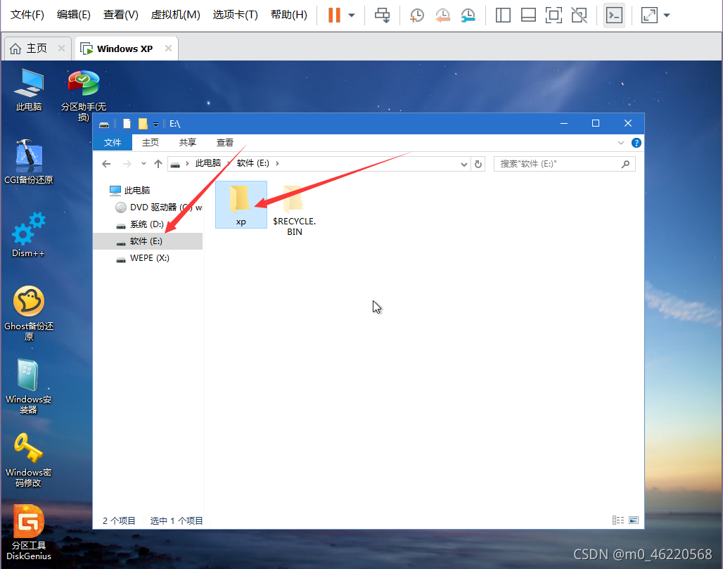Take a new snapshot of the VM

pyautogui.click(x=416, y=15)
